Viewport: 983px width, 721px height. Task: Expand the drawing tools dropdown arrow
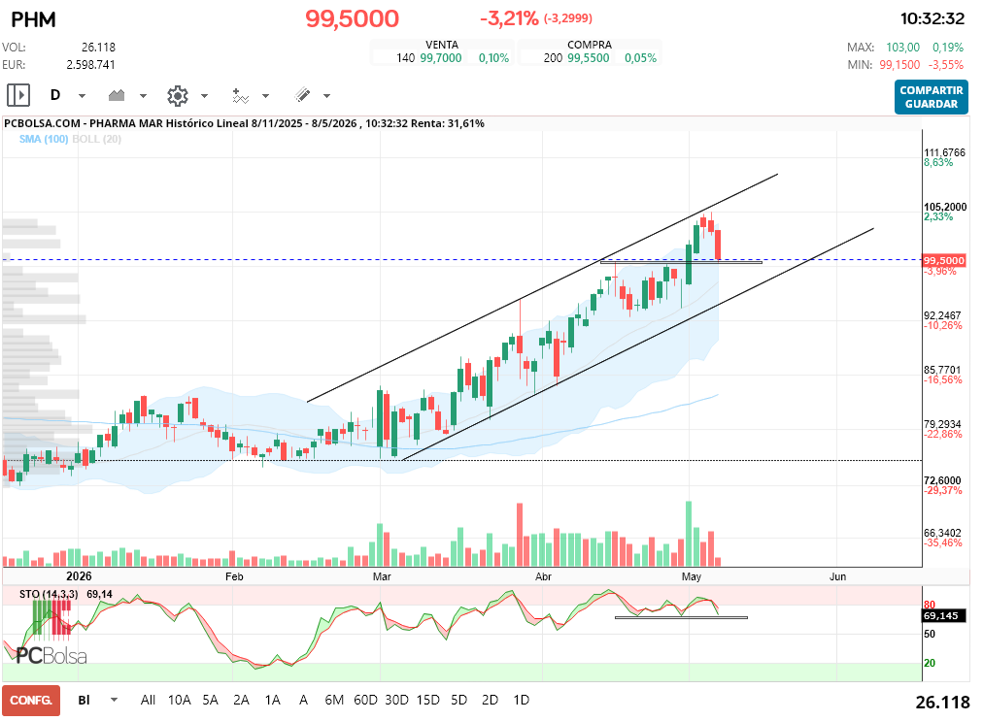pos(326,96)
